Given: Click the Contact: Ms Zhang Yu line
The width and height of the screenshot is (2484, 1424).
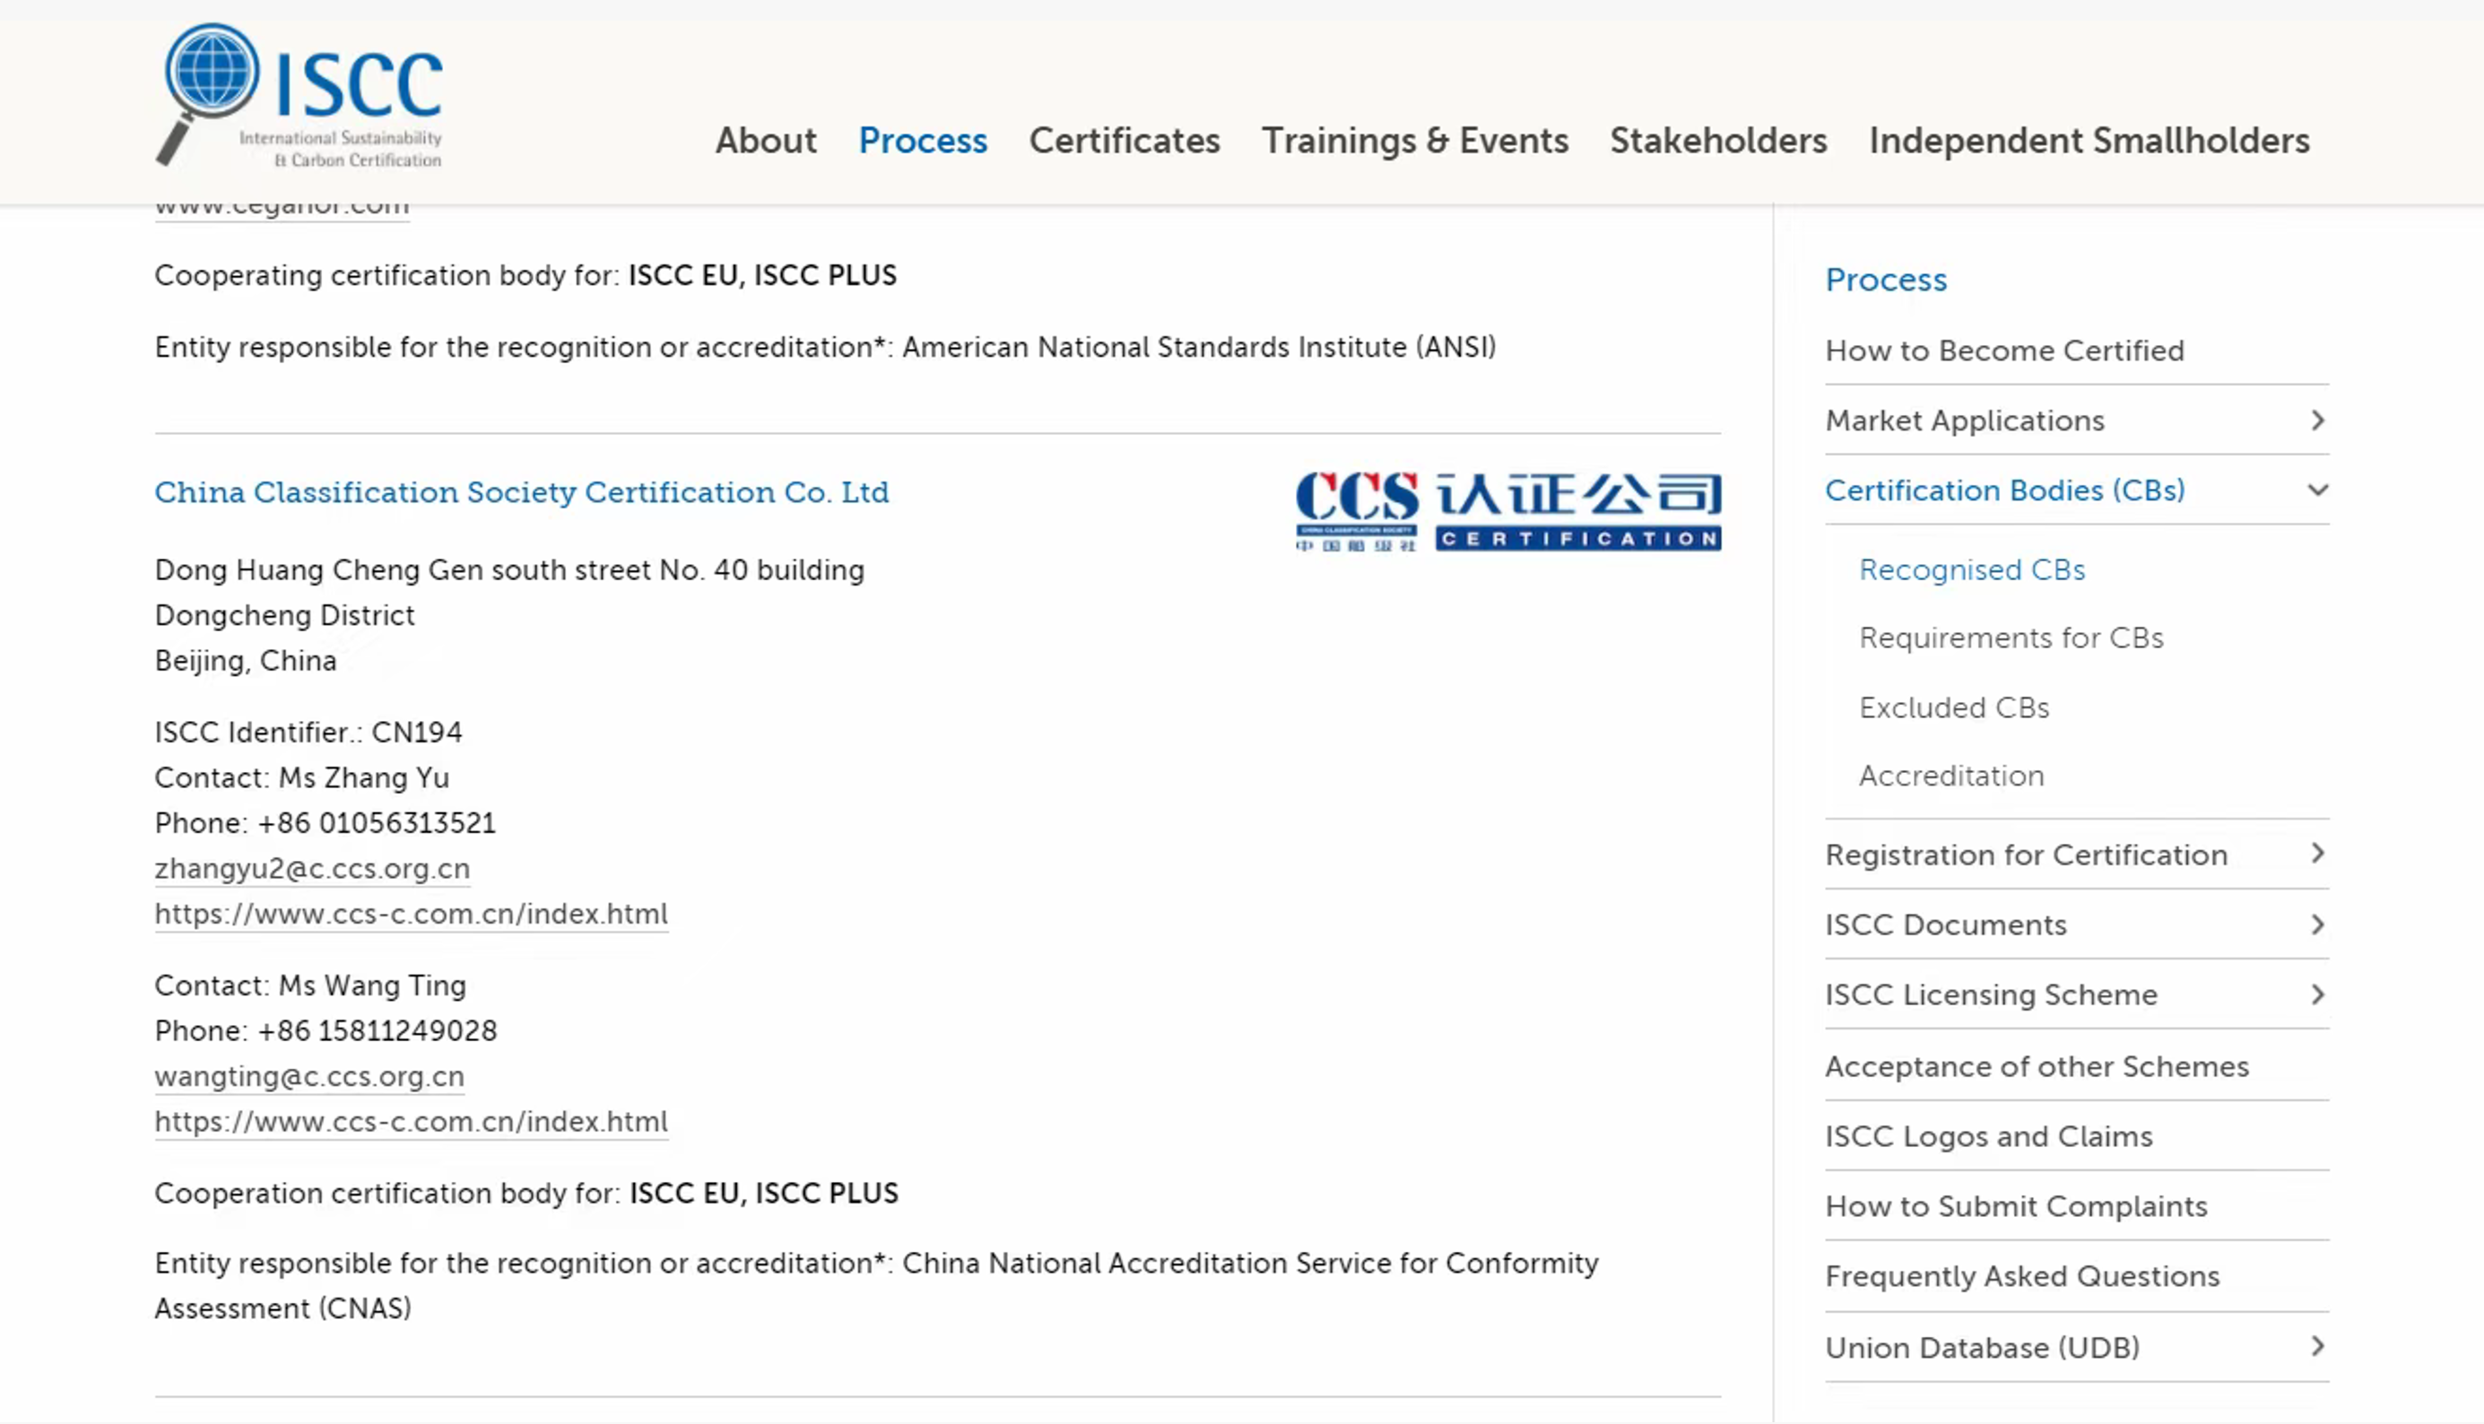Looking at the screenshot, I should pos(302,777).
